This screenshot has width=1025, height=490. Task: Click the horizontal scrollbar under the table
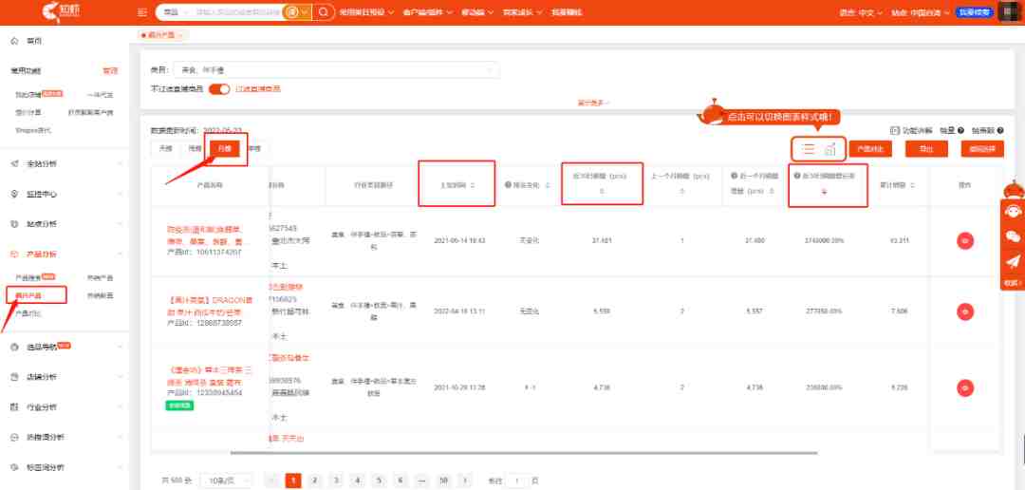pos(524,452)
